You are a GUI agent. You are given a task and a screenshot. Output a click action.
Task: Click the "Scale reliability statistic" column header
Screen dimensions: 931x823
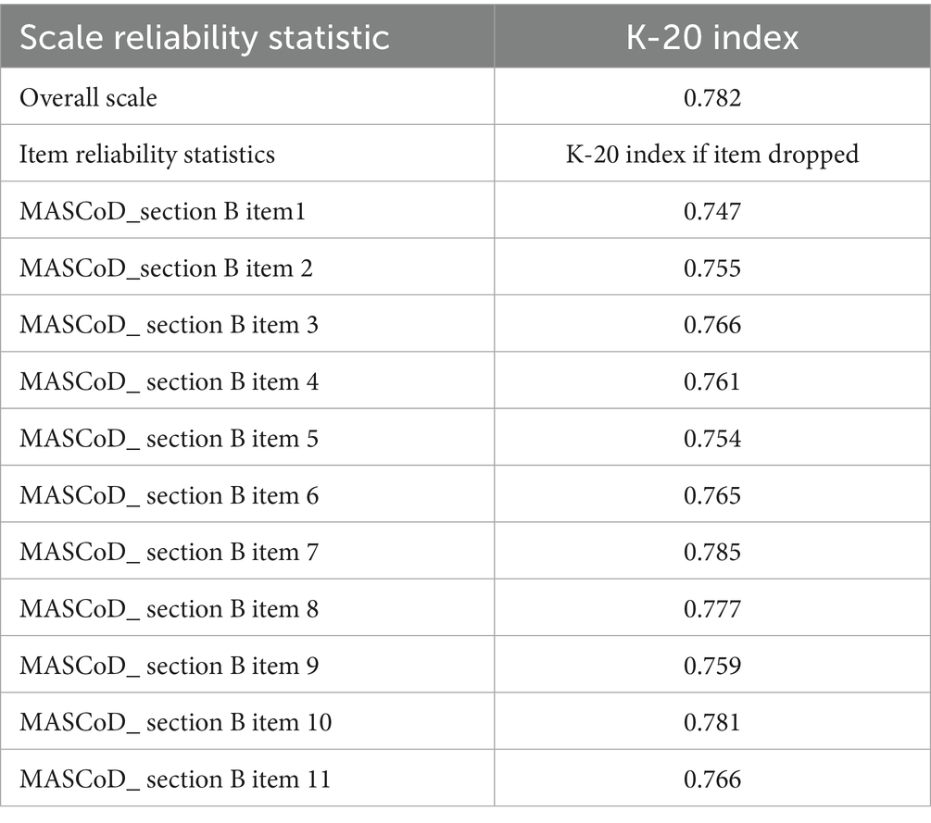click(205, 39)
